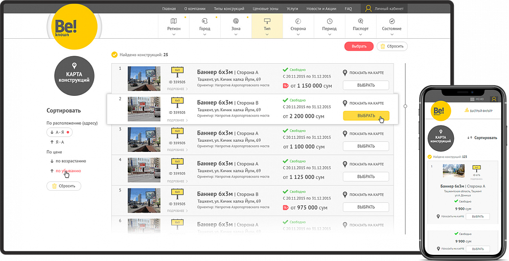
Task: Show first banner on map pin
Action: pos(345,73)
